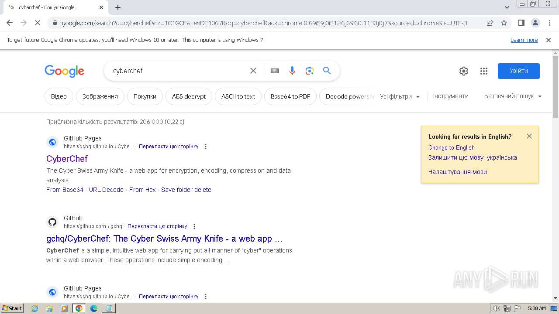Share this page icon in address bar
559x314 pixels.
click(x=490, y=23)
